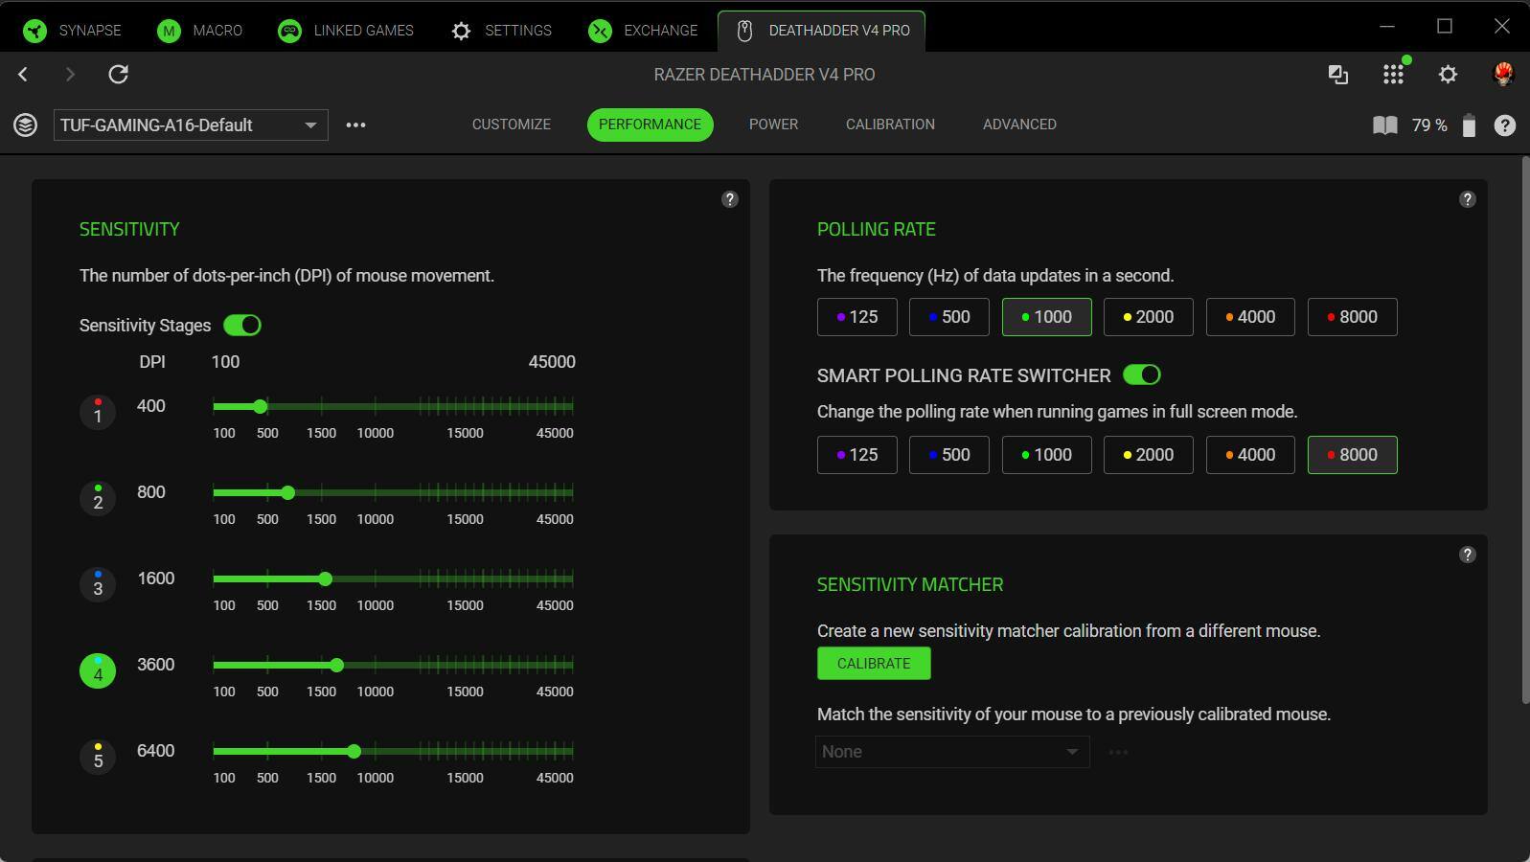Open the user guide book icon

click(1384, 125)
